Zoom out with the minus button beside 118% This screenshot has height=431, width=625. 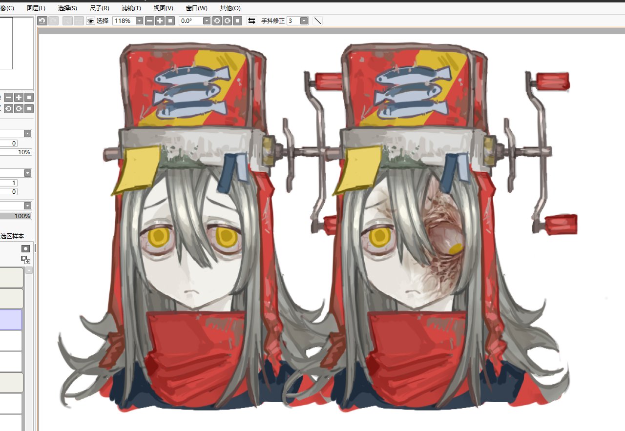149,21
